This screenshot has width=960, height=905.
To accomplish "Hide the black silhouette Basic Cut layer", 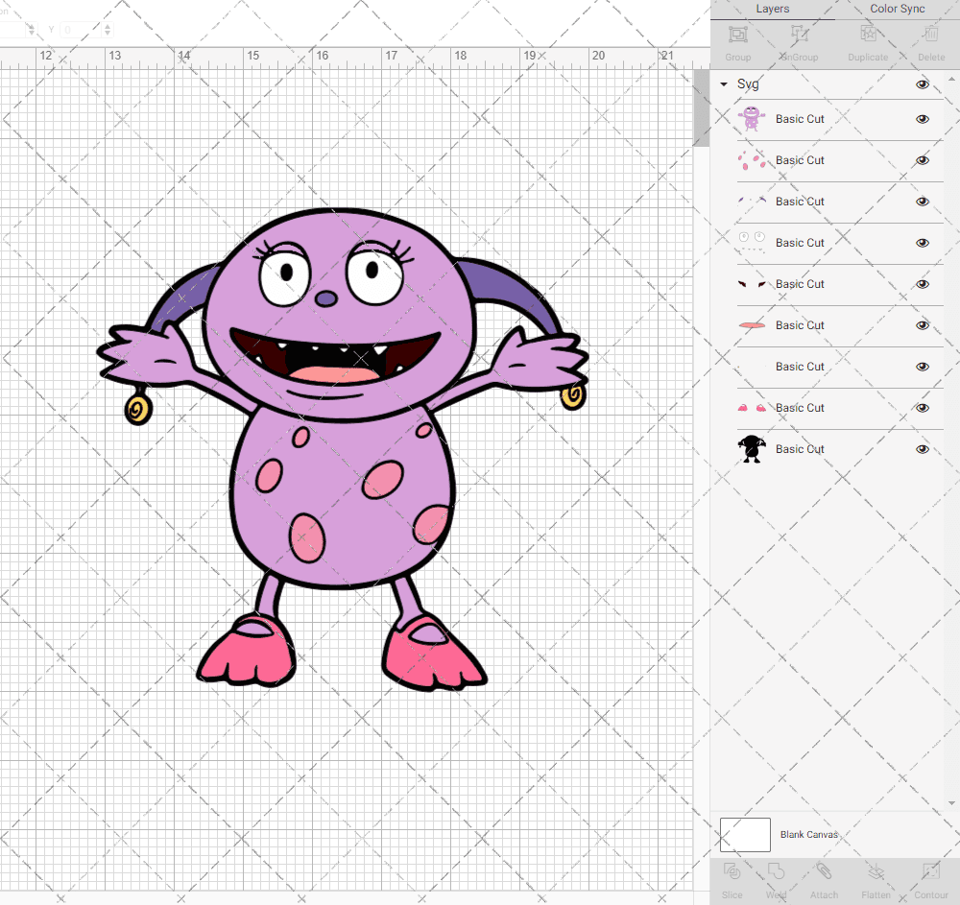I will click(x=922, y=450).
